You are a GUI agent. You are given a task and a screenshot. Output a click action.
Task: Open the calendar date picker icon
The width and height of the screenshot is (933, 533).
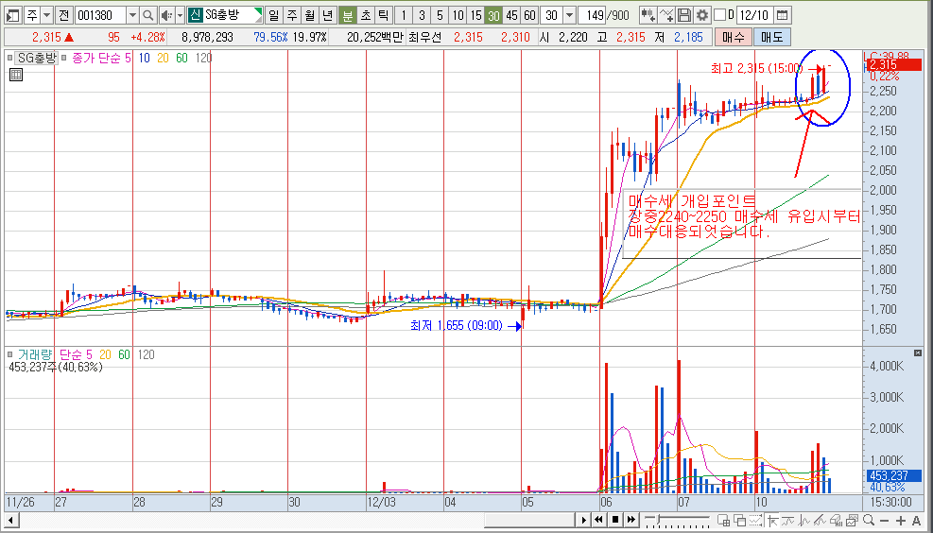tap(781, 15)
